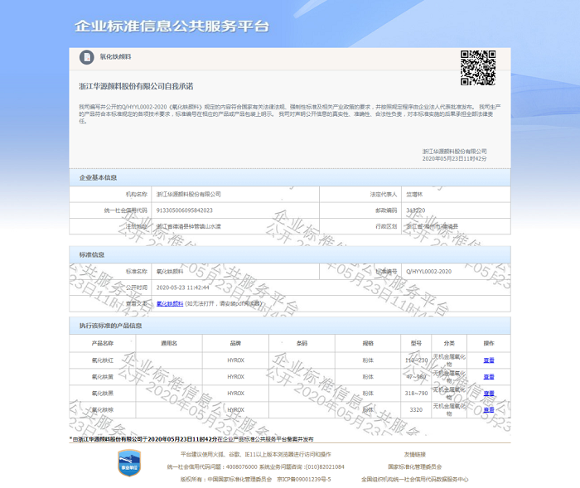Click the 企业标准信息公共服务平台 header title
Image resolution: width=580 pixels, height=488 pixels.
click(172, 27)
